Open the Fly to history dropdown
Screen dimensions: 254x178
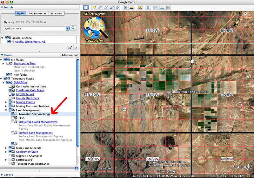[68, 28]
